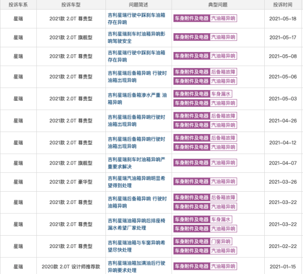Click 汽油箱异响 tag in 2021-05-03 row
Image resolution: width=303 pixels, height=274 pixels.
click(x=223, y=103)
